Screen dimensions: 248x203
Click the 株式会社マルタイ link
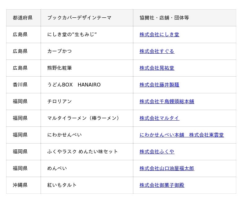point(159,118)
